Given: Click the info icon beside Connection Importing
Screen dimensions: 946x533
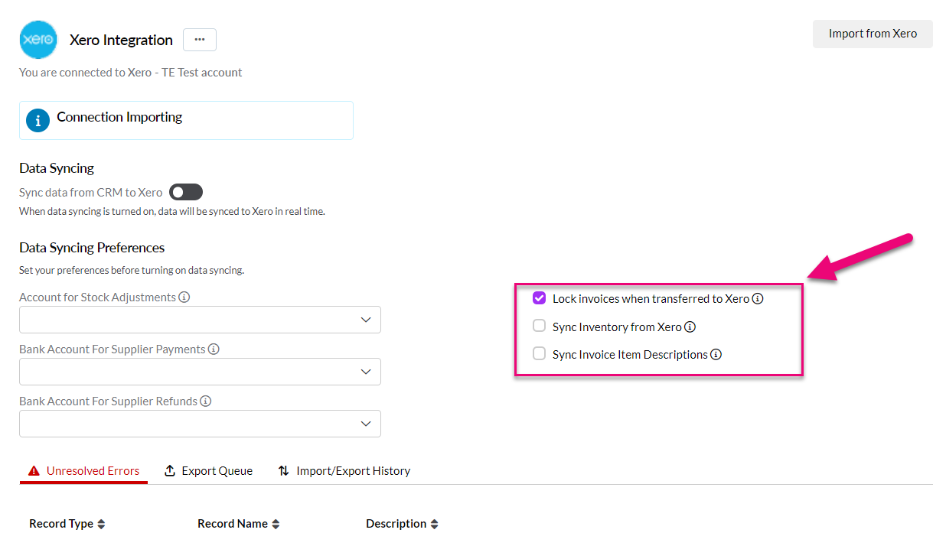Looking at the screenshot, I should pos(38,120).
